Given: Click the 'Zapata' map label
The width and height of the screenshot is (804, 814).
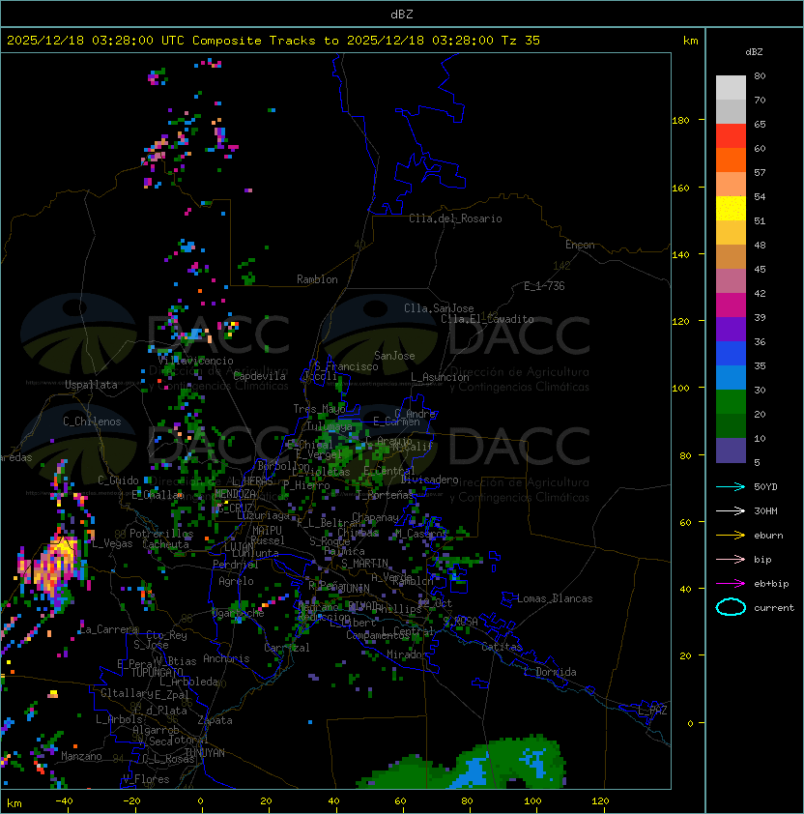Looking at the screenshot, I should 215,720.
